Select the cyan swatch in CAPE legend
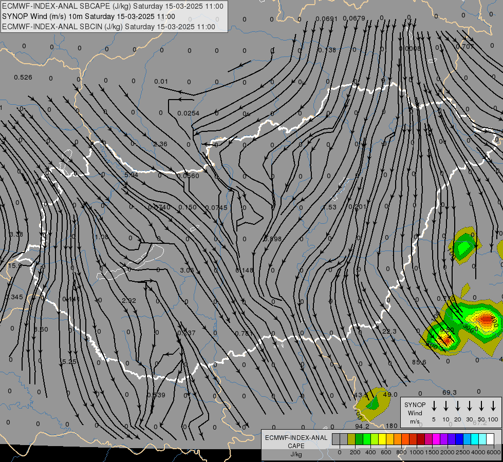503x462 pixels. 475,439
